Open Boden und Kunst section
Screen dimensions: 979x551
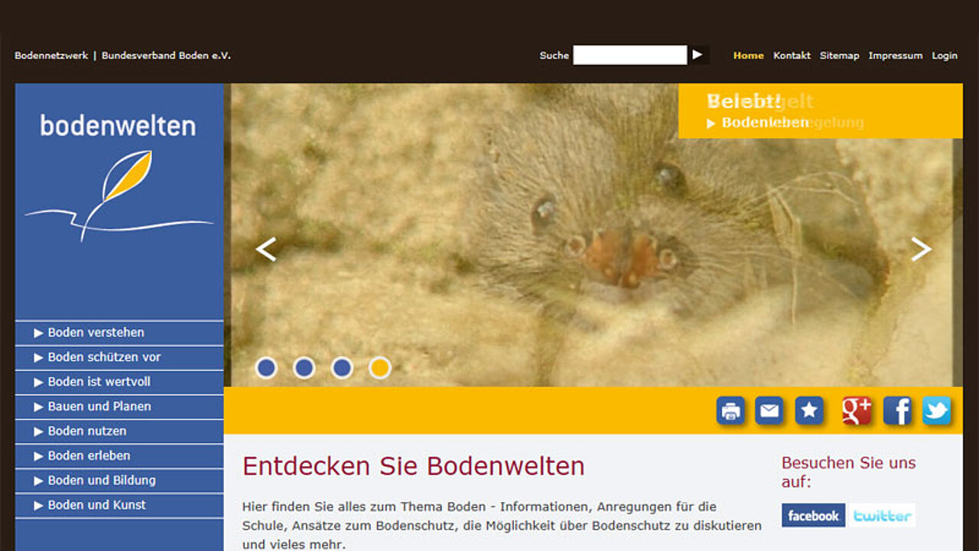coord(119,505)
